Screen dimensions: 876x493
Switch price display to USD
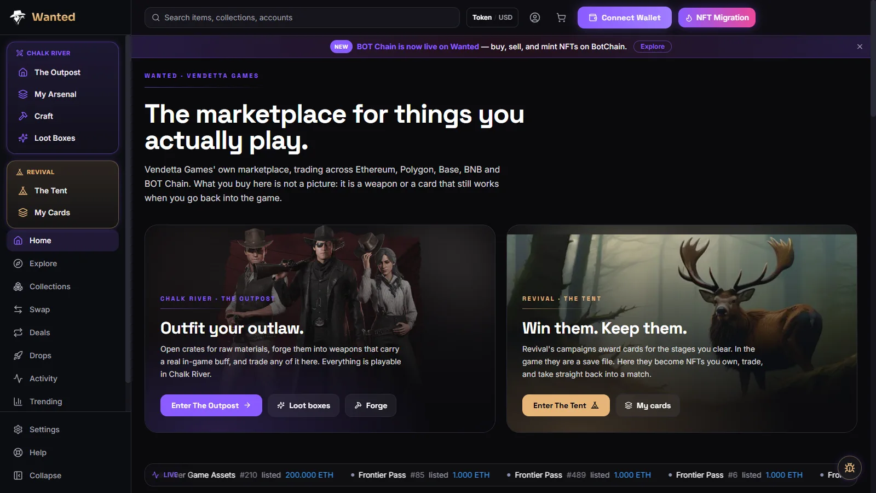(505, 18)
